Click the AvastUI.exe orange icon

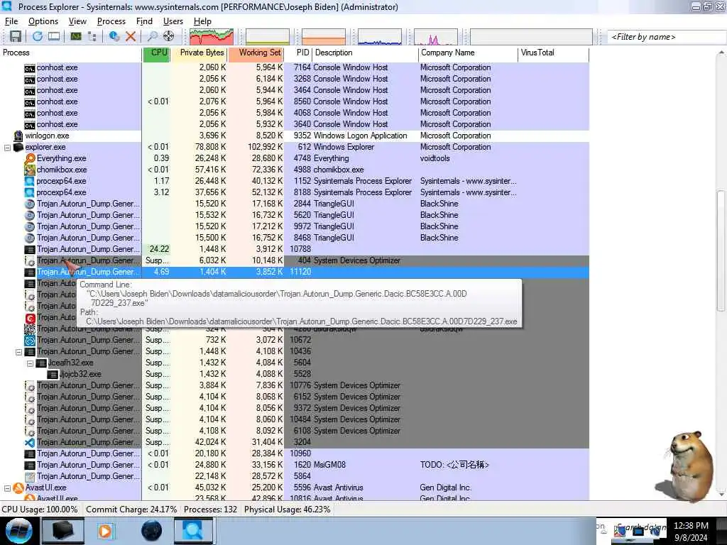click(18, 488)
